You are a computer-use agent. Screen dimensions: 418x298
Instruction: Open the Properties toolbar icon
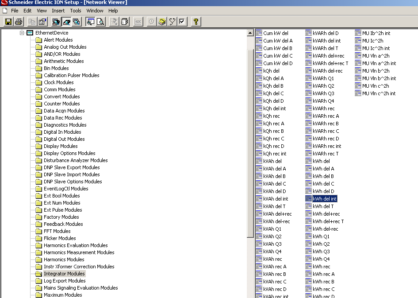[42, 22]
